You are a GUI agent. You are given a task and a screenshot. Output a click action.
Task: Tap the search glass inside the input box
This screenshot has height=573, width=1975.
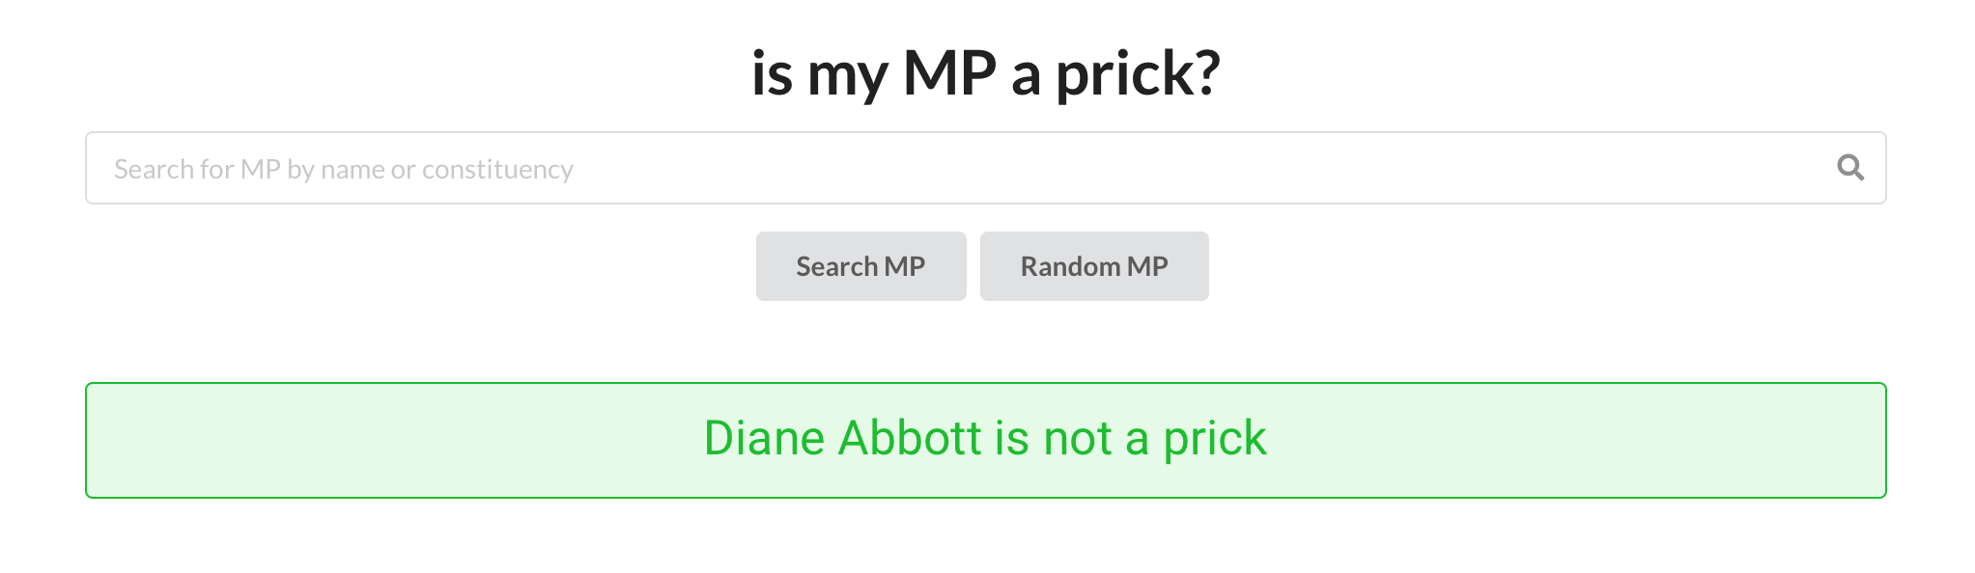click(x=1849, y=168)
